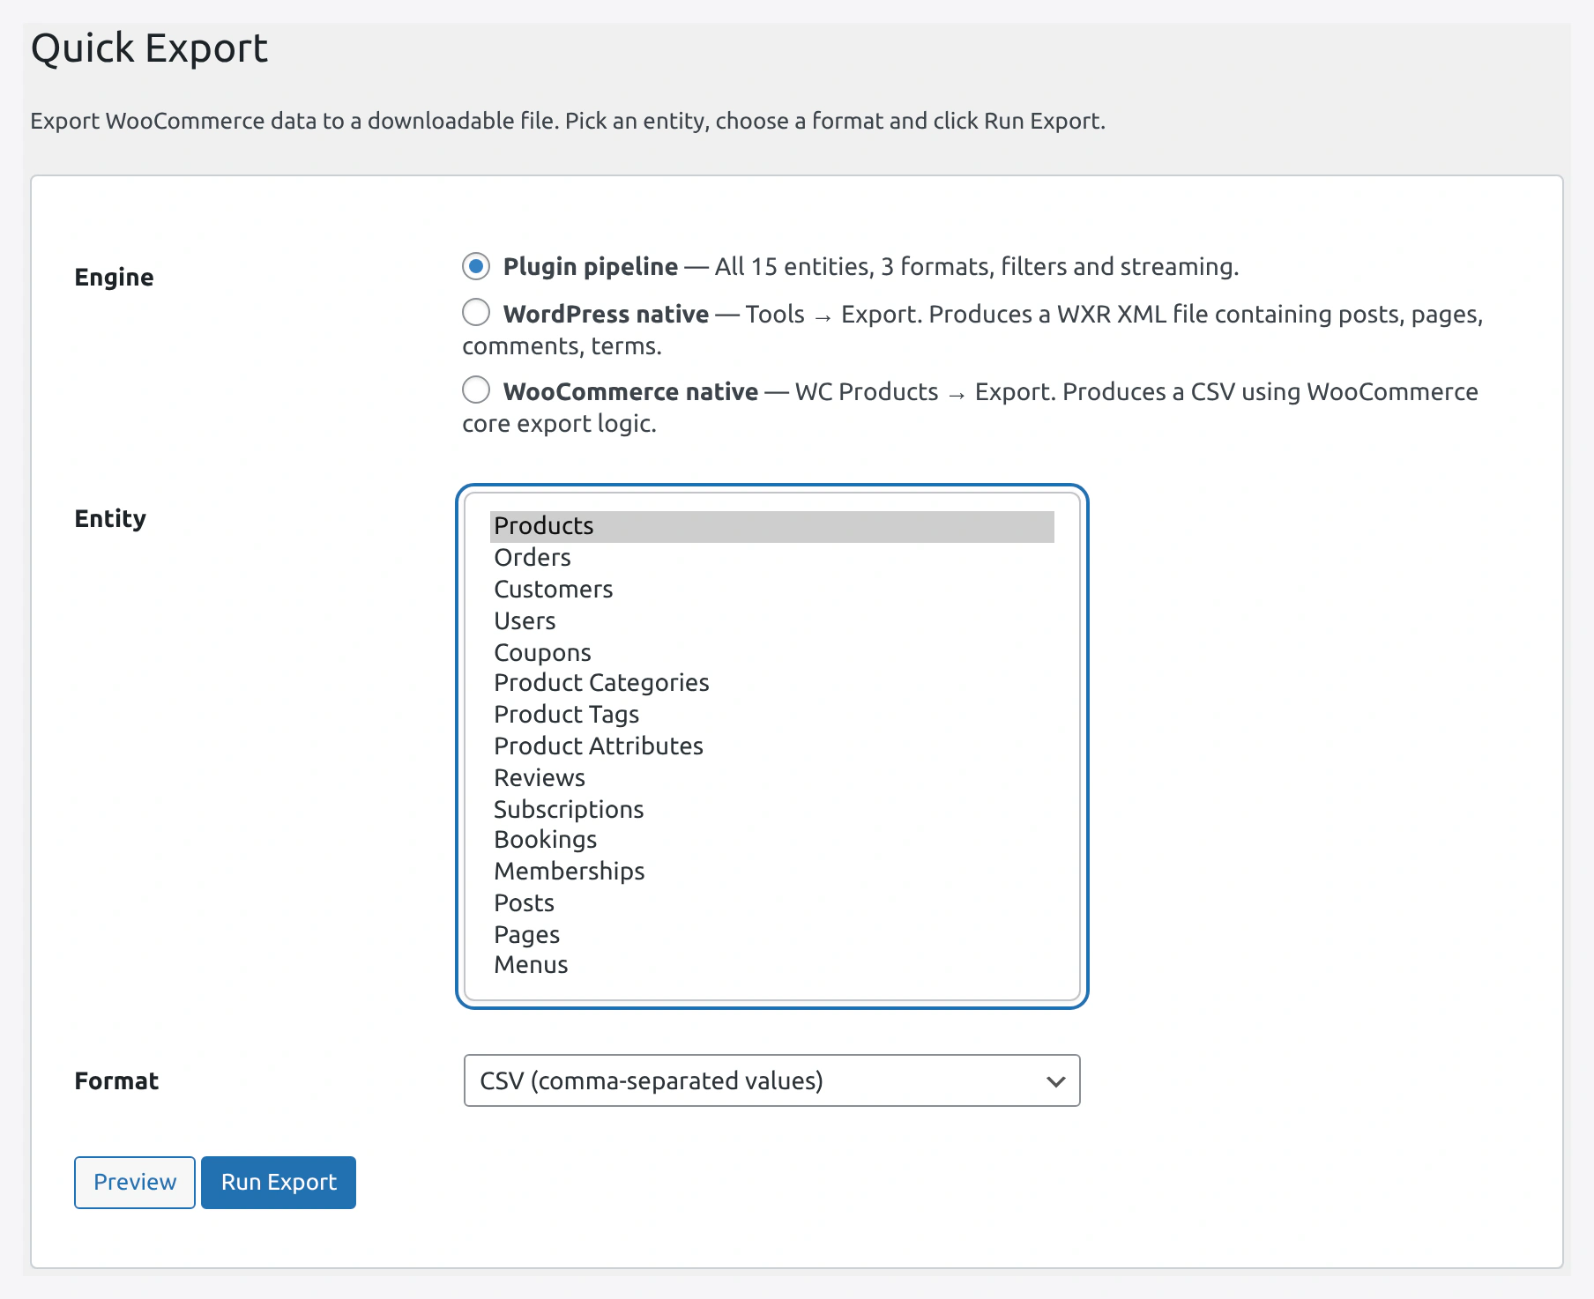Select Product Categories entity

(771, 683)
